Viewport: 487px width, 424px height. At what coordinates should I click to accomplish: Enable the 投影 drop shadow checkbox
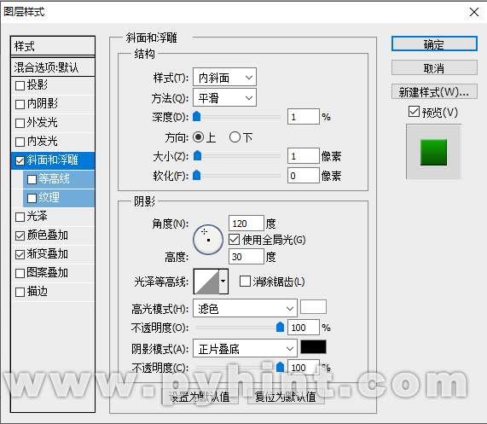pos(20,85)
